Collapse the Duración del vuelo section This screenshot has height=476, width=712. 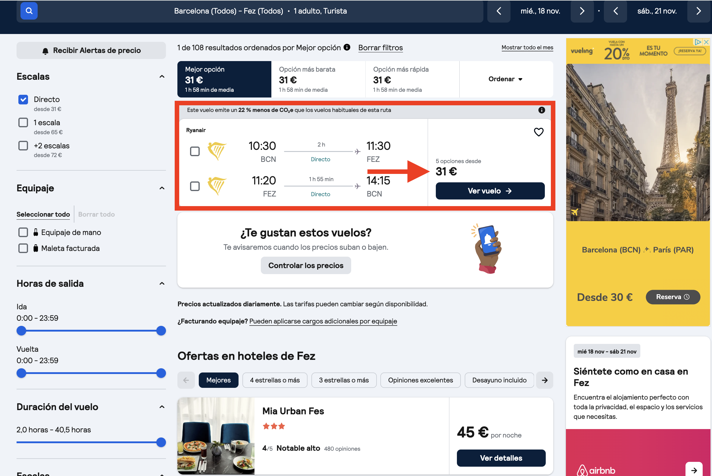(x=162, y=407)
